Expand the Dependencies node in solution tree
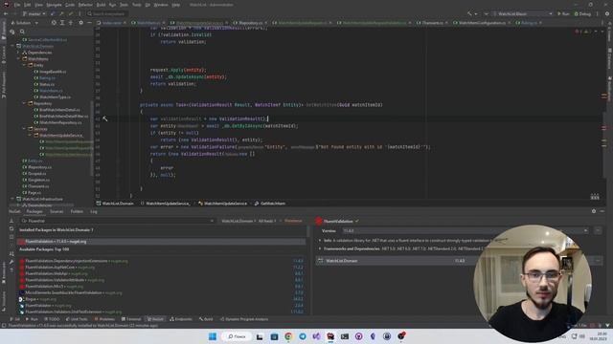613x344 pixels. [x=18, y=53]
